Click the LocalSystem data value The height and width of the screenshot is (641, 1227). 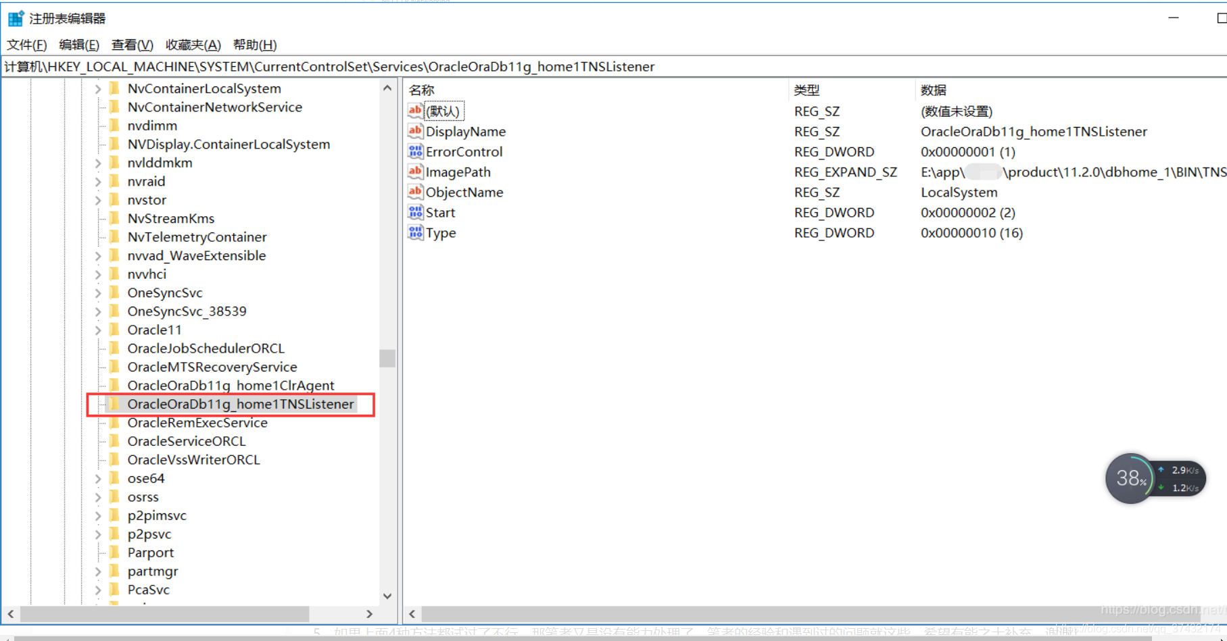(959, 193)
